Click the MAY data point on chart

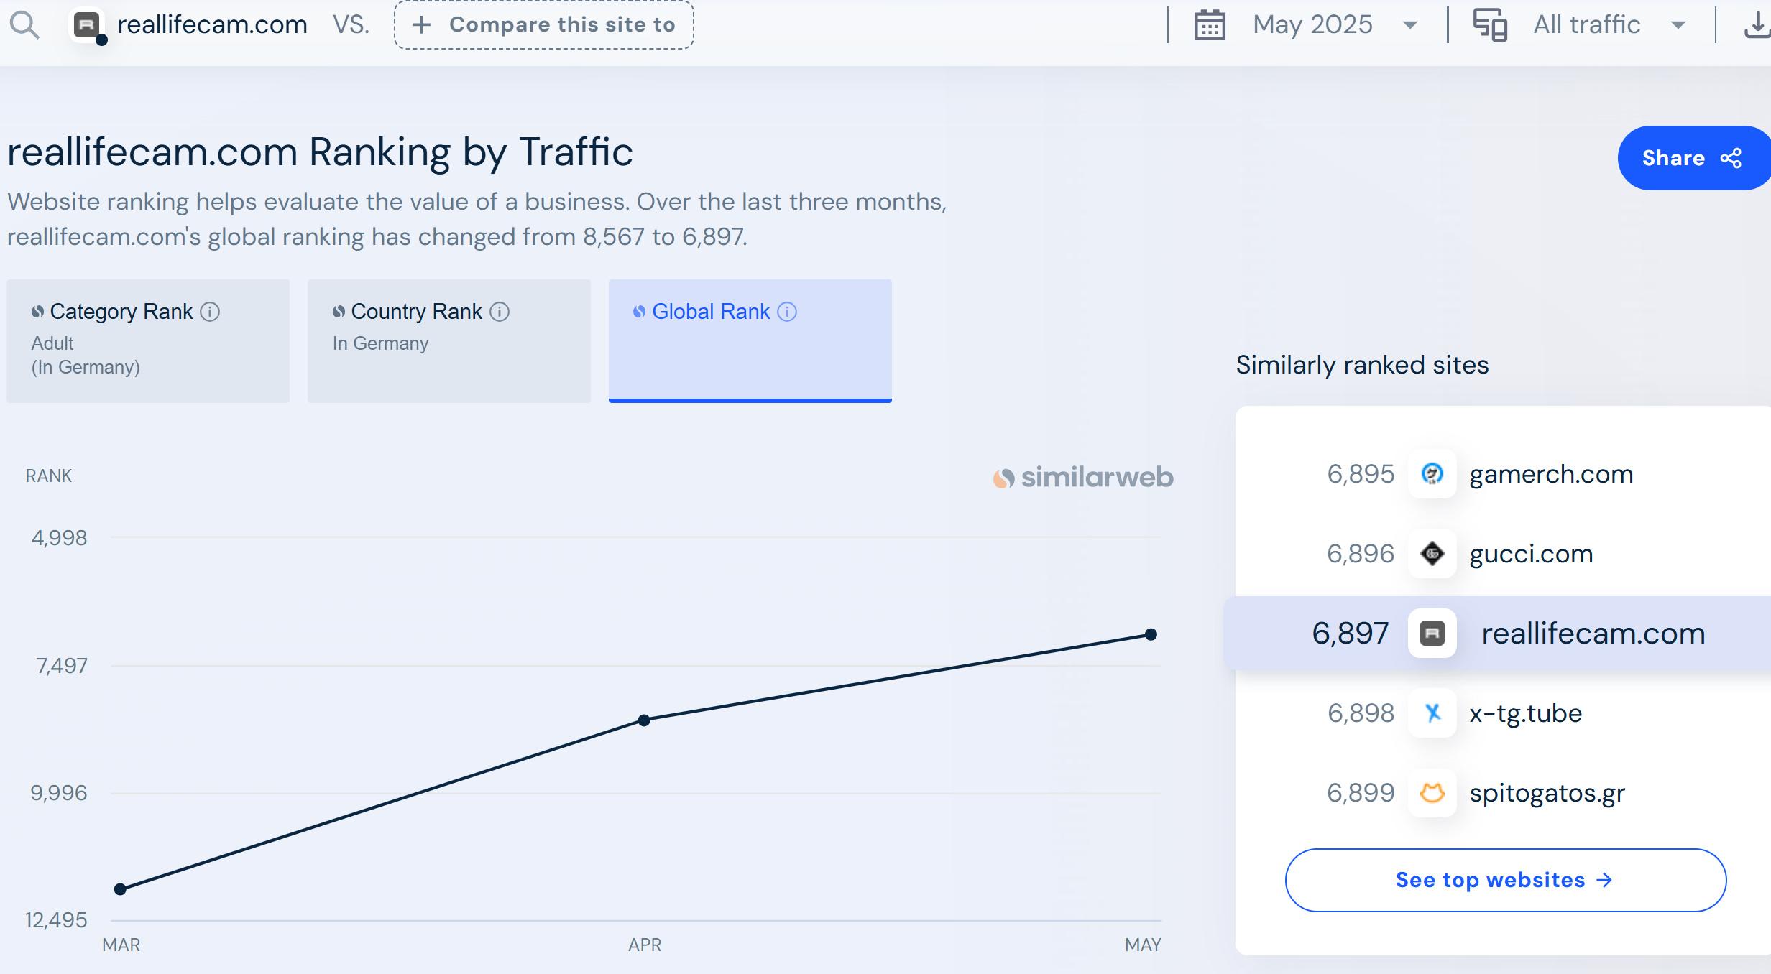1151,634
